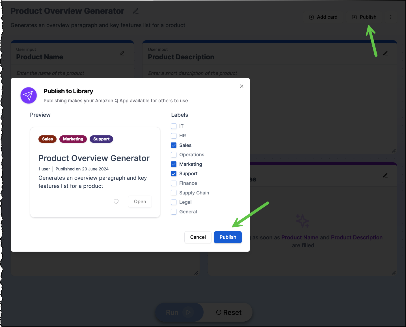Click the Add card button
Screen dimensions: 406x327
click(323, 17)
